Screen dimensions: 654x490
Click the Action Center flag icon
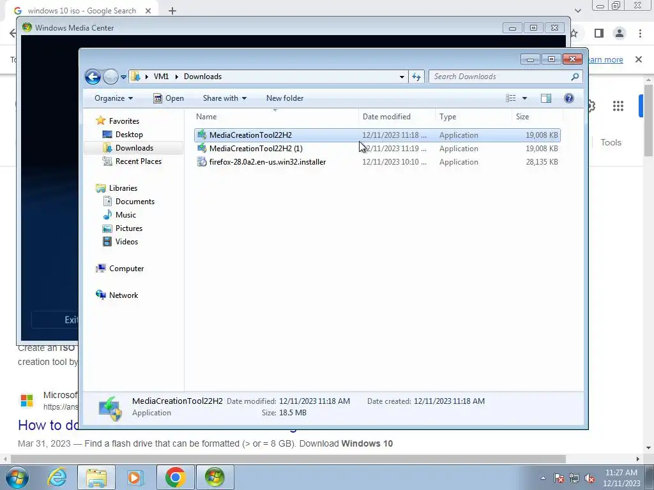click(x=559, y=479)
